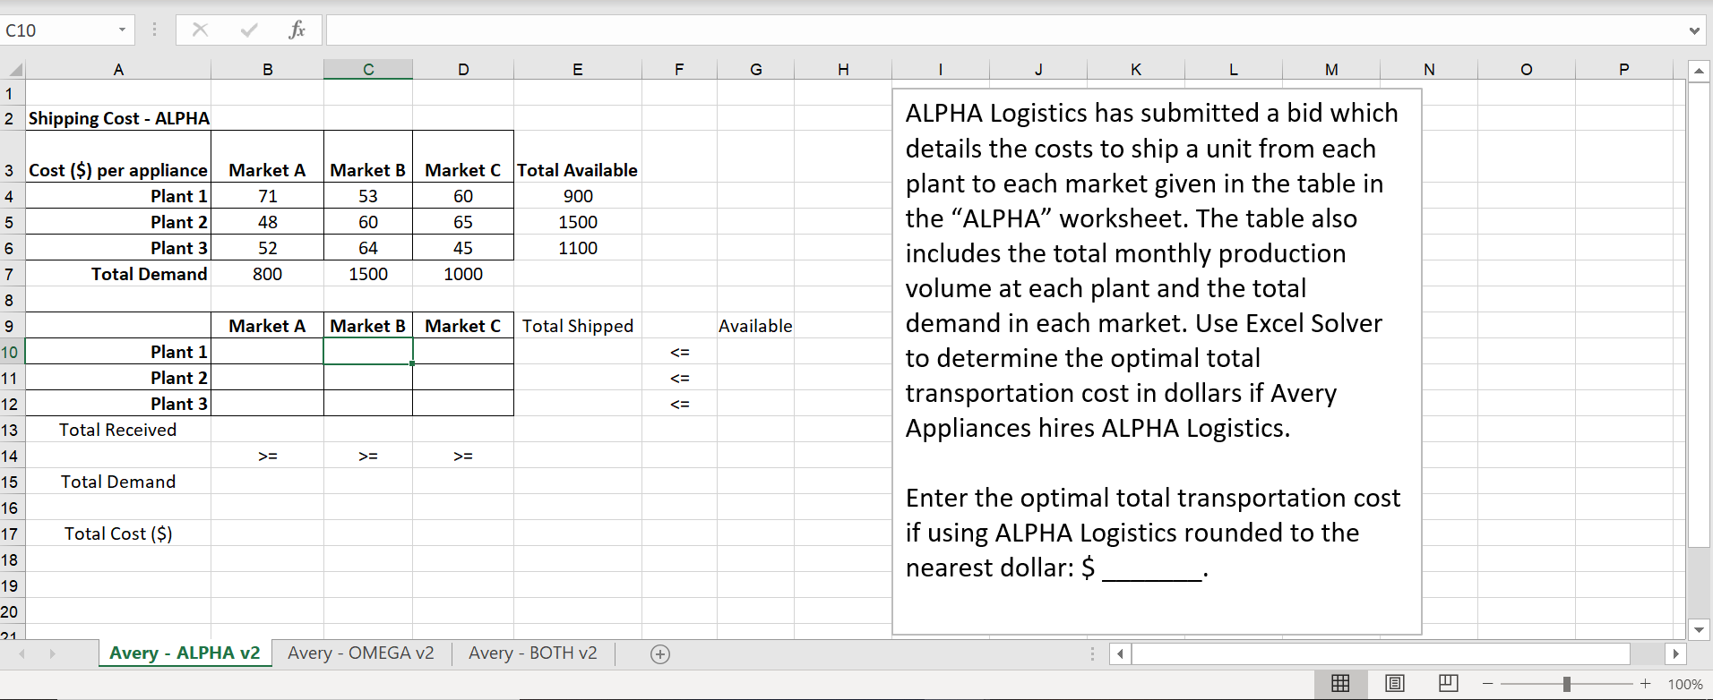Click inside the formula bar input
Image resolution: width=1713 pixels, height=700 pixels.
[x=1005, y=30]
